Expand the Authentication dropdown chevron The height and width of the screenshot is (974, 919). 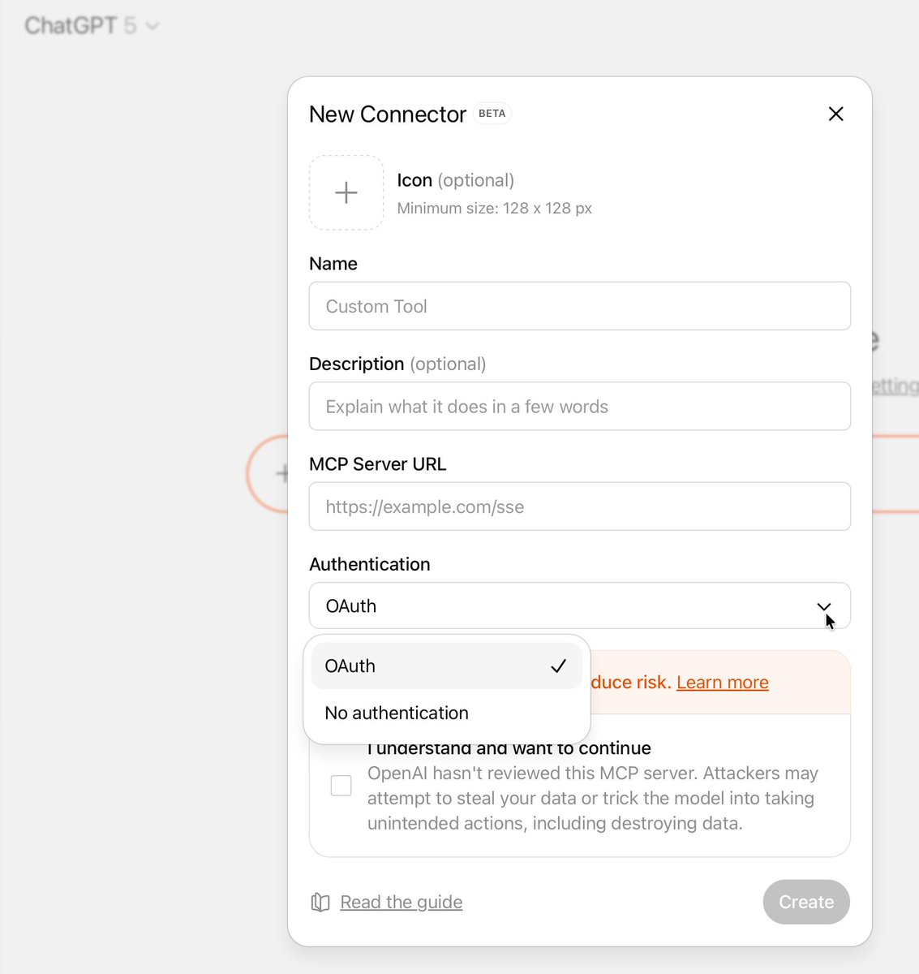click(x=824, y=606)
